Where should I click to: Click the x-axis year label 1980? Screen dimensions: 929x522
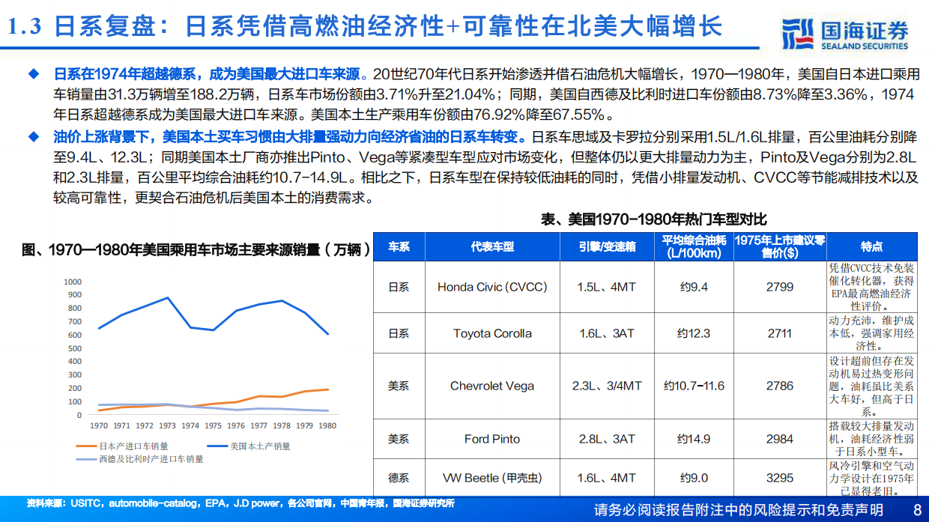click(x=328, y=425)
